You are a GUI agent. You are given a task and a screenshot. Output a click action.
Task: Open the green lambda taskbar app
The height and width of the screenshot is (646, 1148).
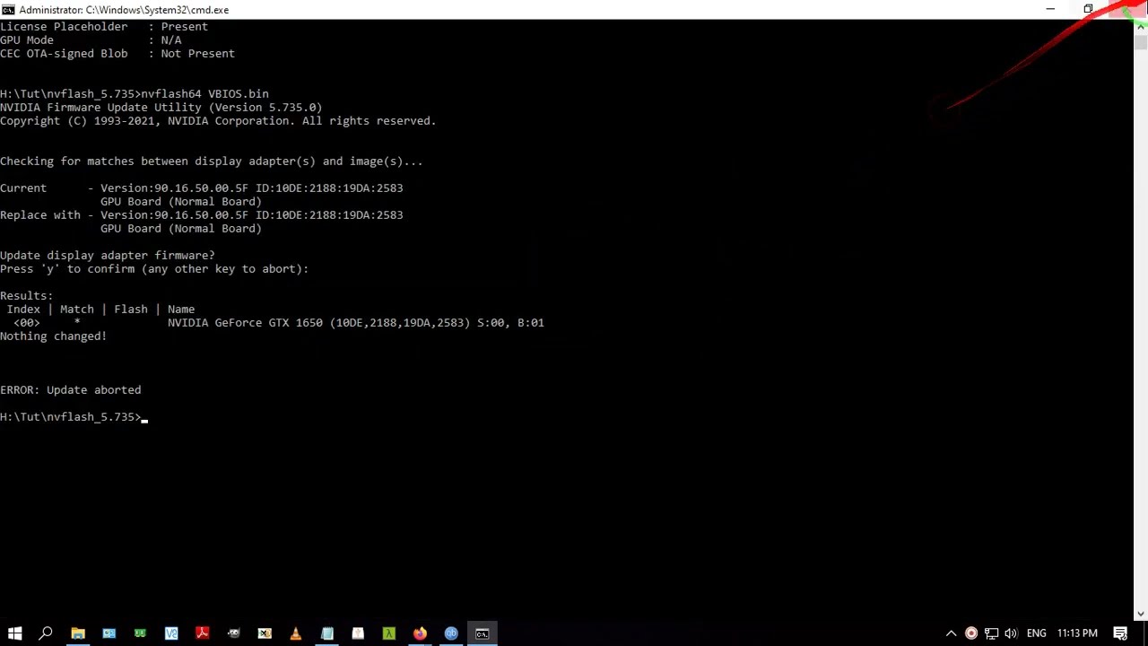(x=389, y=633)
